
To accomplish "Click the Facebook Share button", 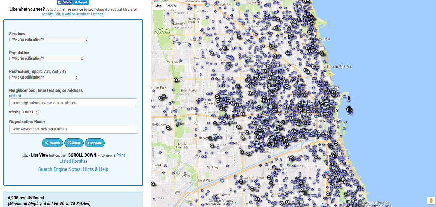I will tap(64, 2).
